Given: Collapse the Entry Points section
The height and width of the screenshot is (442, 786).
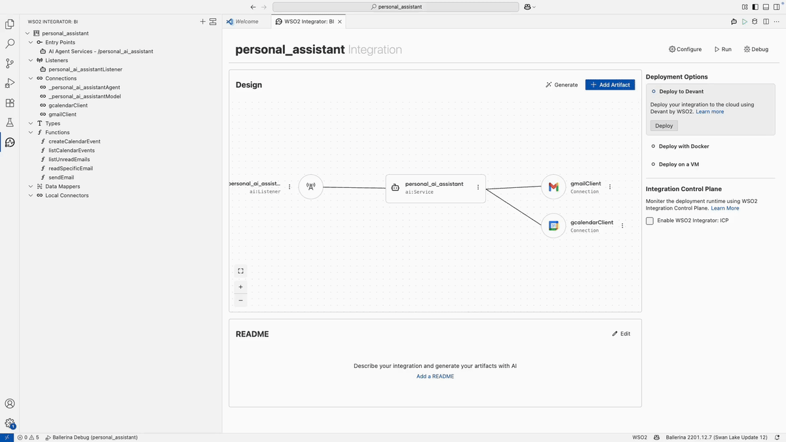Looking at the screenshot, I should (x=31, y=43).
